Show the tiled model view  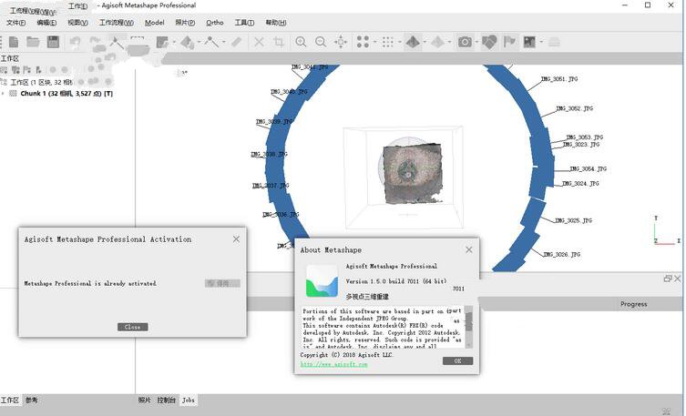(x=437, y=42)
